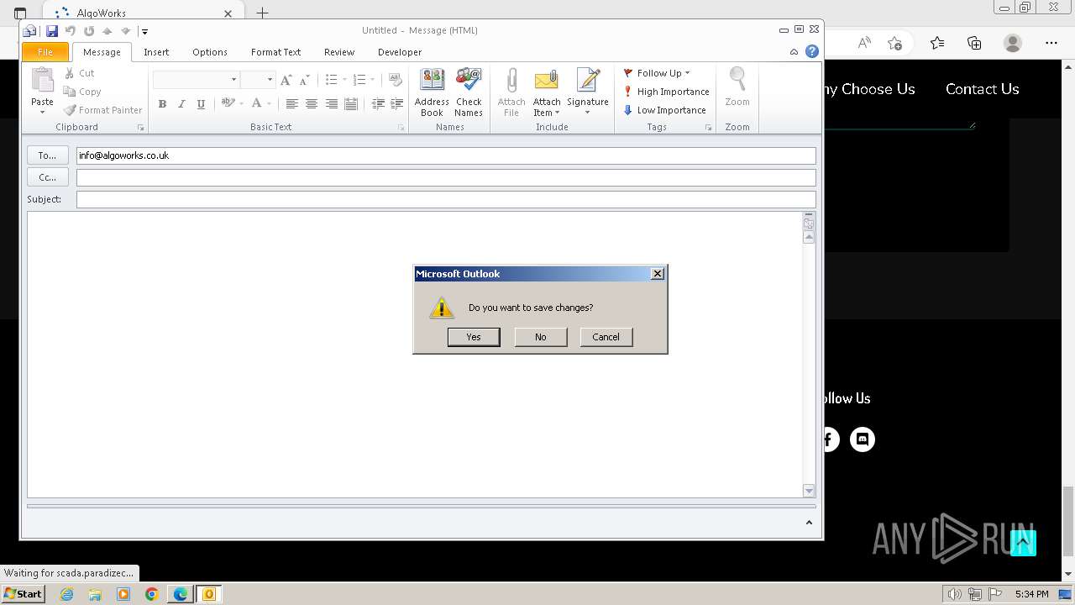
Task: Click the Grow Font icon
Action: point(286,80)
